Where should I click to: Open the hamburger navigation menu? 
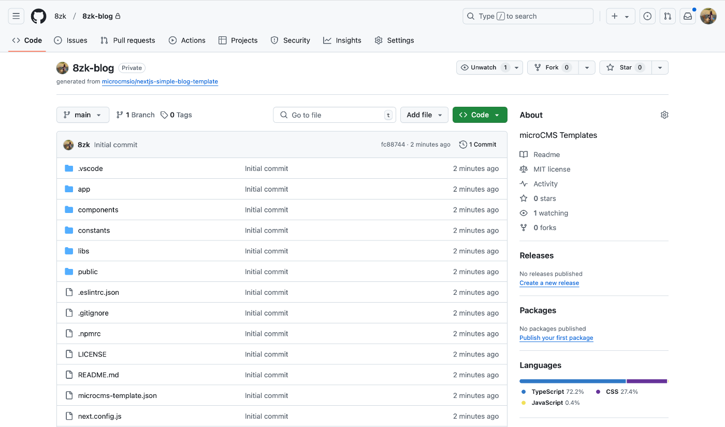point(16,16)
